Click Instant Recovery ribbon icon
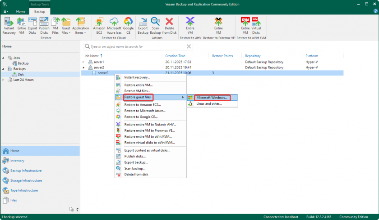379x220 pixels. tap(9, 25)
